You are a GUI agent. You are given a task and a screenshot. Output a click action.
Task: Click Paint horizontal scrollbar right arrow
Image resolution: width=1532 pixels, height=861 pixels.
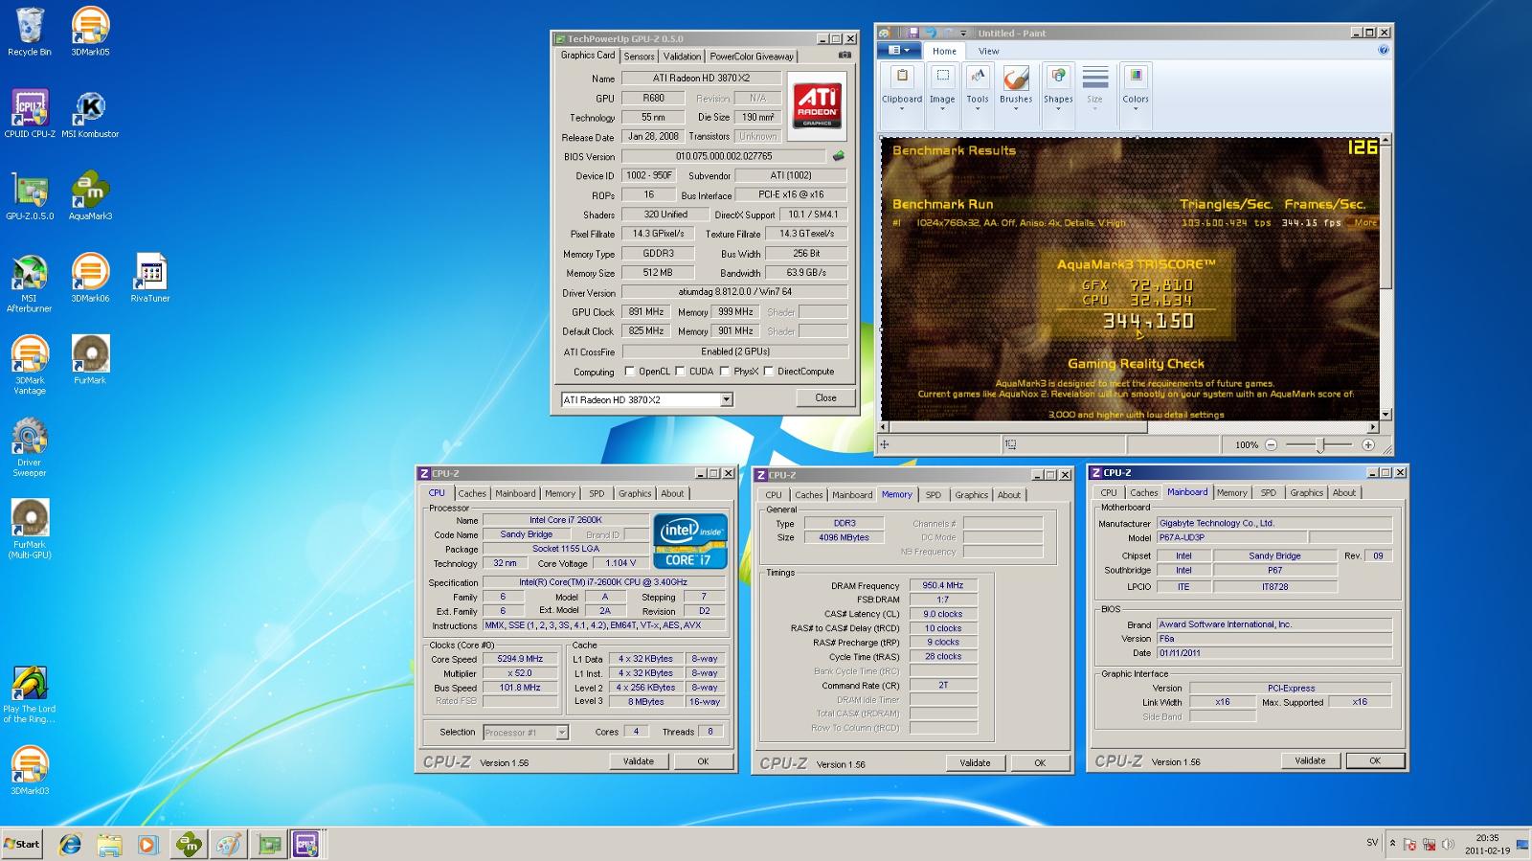[x=1373, y=427]
